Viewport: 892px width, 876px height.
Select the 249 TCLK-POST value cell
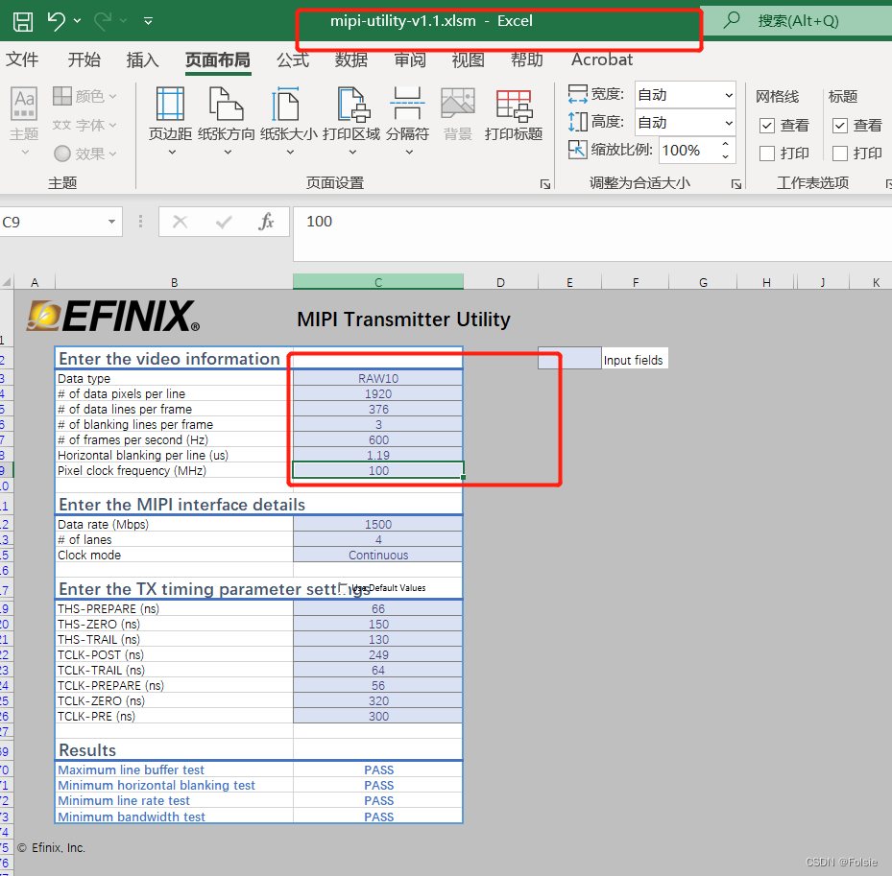[x=378, y=655]
